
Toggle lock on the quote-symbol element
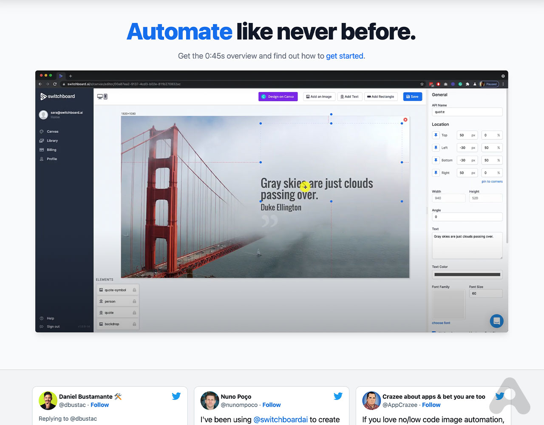pos(134,290)
